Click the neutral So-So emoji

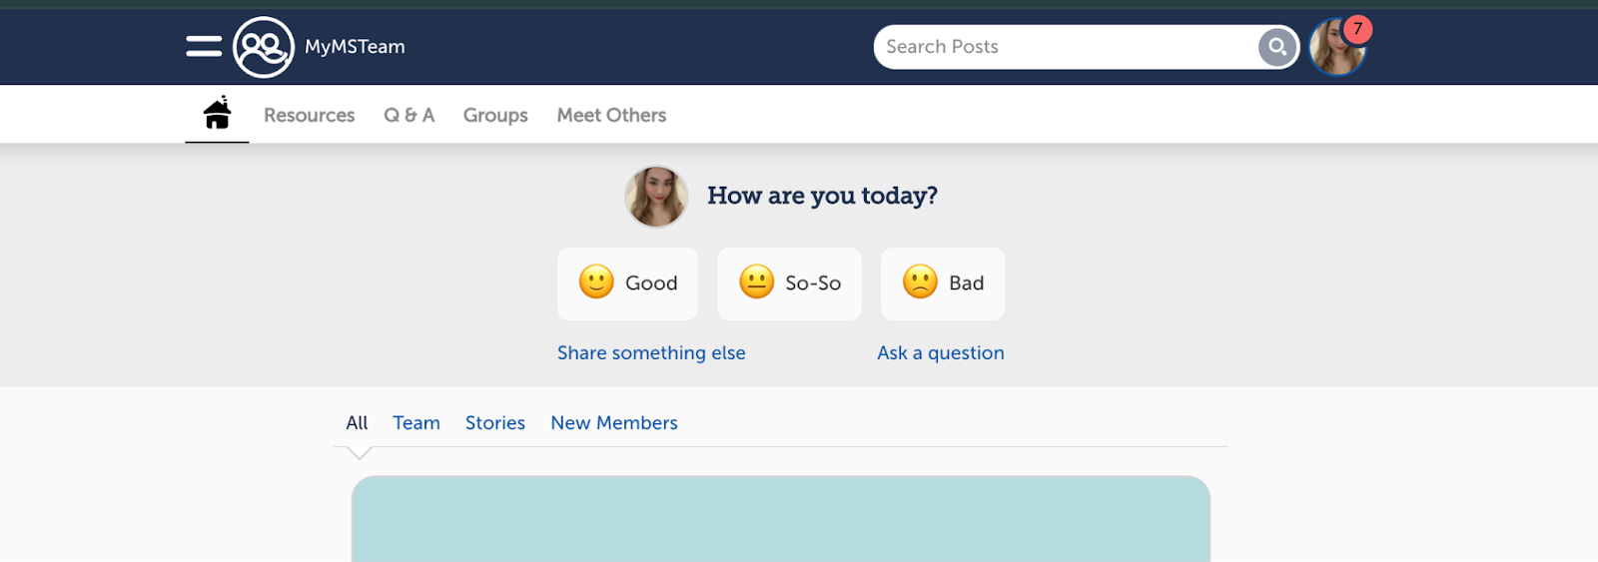tap(757, 282)
